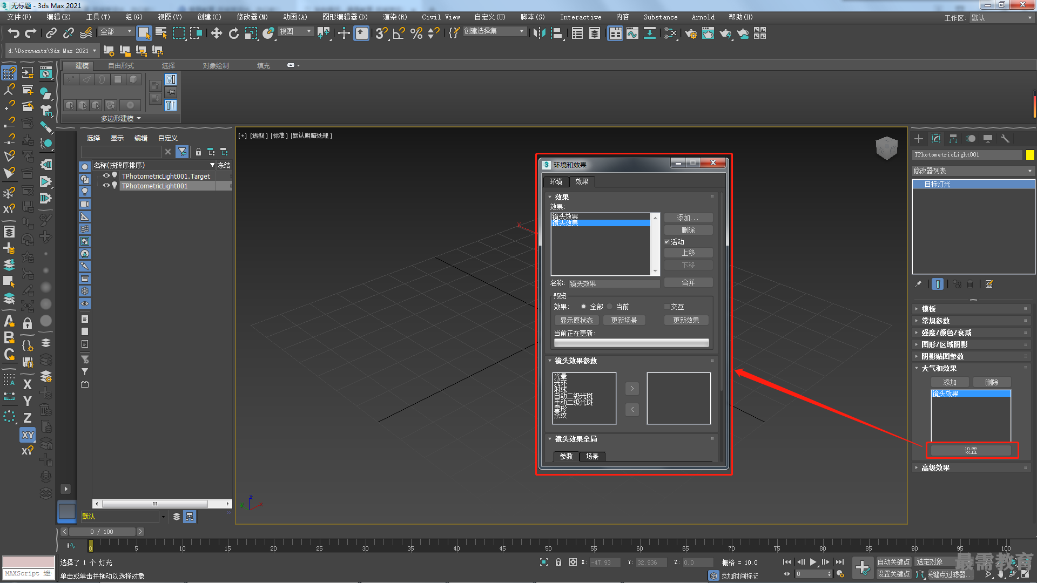
Task: Toggle 设置关键点 set key mode
Action: (x=893, y=574)
